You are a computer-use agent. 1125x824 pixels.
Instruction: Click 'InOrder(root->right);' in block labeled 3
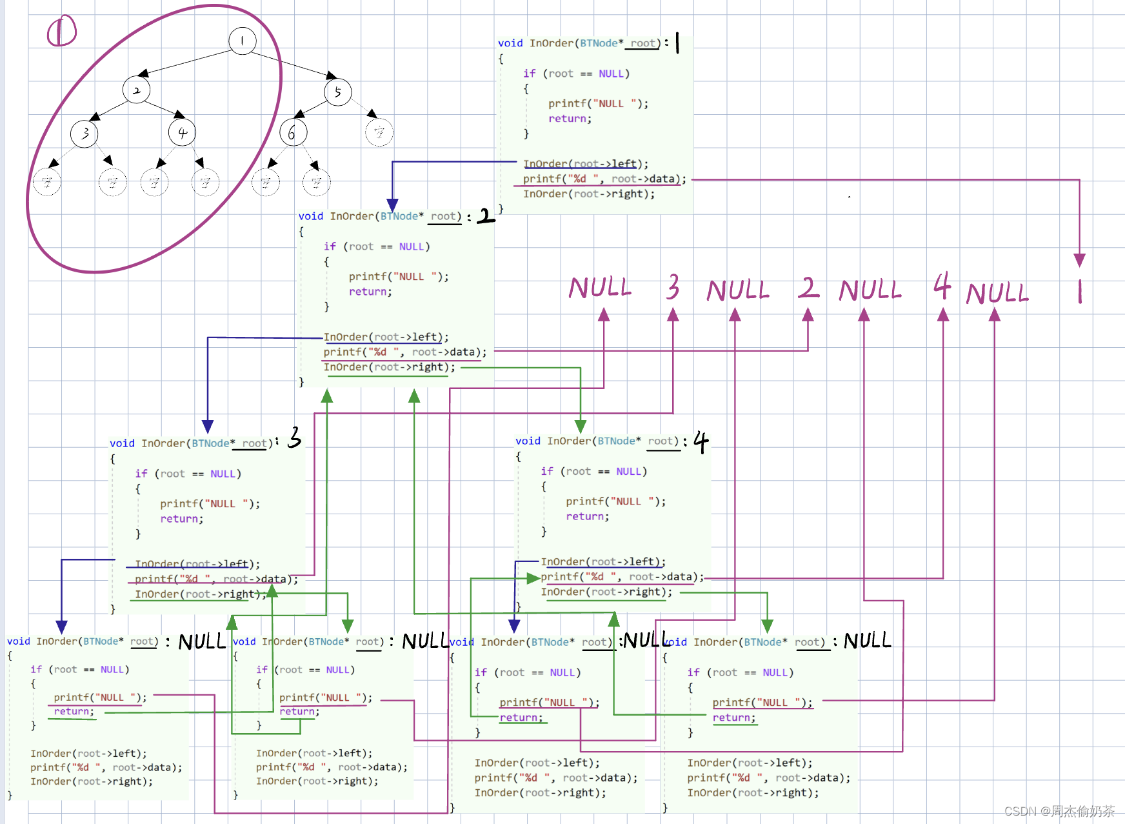coord(201,594)
